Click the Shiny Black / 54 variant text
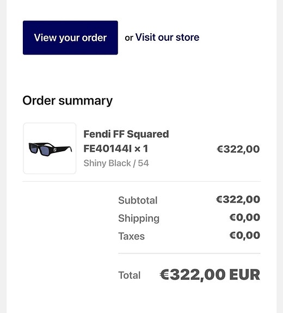The image size is (283, 313). pyautogui.click(x=116, y=163)
